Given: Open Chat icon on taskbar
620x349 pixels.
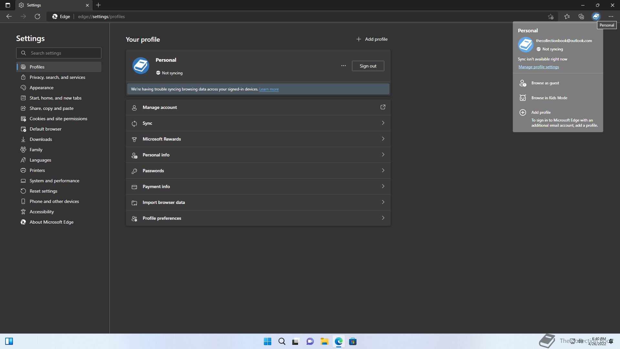Looking at the screenshot, I should (x=310, y=341).
